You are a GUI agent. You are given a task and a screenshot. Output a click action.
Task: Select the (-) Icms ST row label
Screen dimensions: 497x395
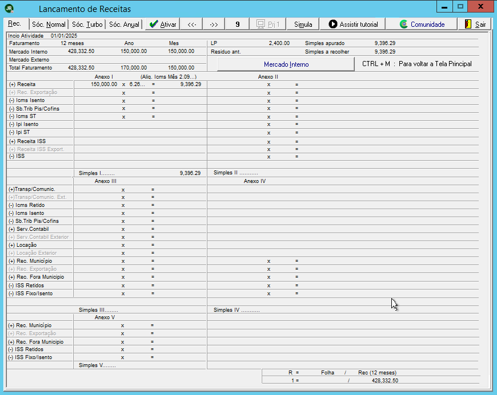click(x=22, y=116)
